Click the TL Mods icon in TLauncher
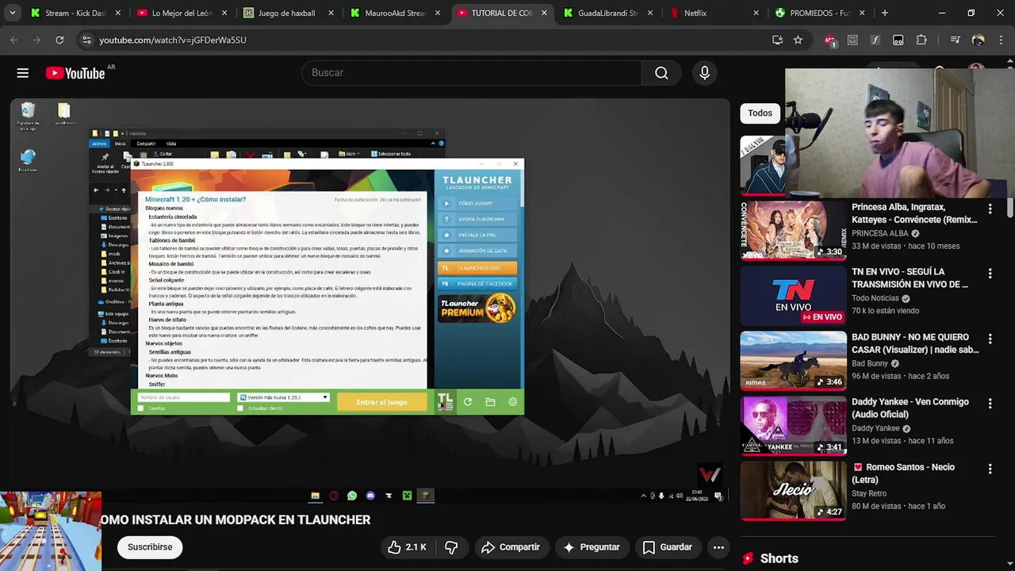Image resolution: width=1015 pixels, height=571 pixels. point(445,402)
